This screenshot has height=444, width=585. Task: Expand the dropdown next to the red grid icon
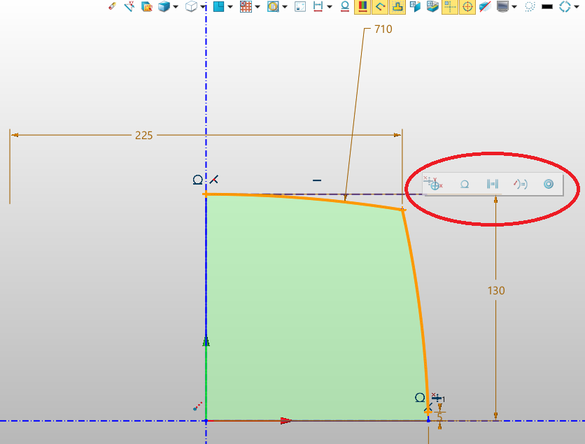click(257, 7)
